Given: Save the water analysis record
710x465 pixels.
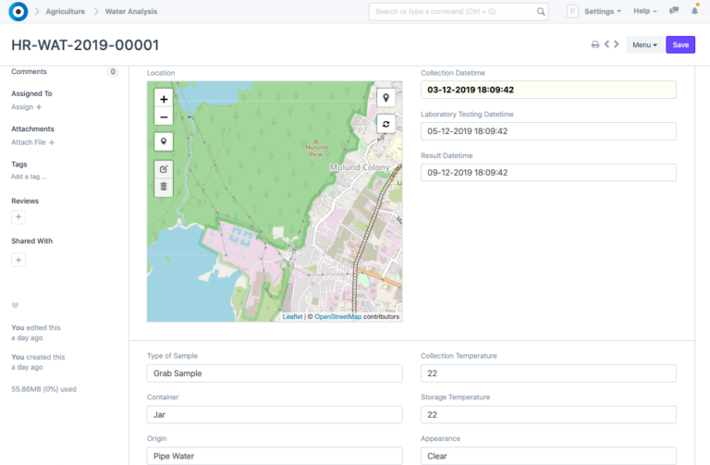Looking at the screenshot, I should 679,44.
